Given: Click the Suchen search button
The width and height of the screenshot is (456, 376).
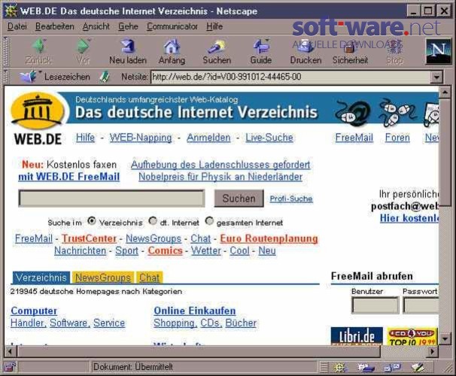Looking at the screenshot, I should coord(239,199).
